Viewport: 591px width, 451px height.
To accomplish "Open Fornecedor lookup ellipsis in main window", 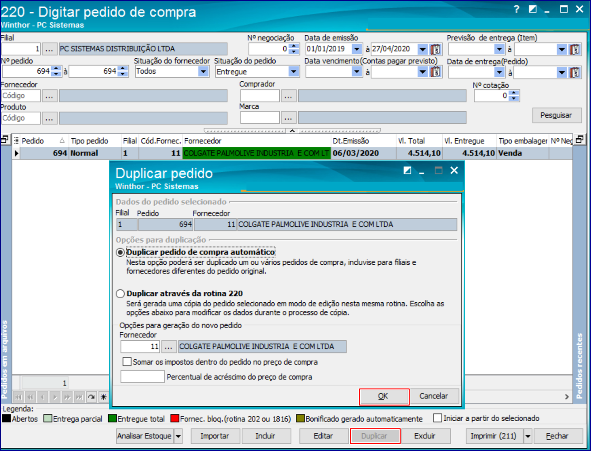I will (x=49, y=96).
